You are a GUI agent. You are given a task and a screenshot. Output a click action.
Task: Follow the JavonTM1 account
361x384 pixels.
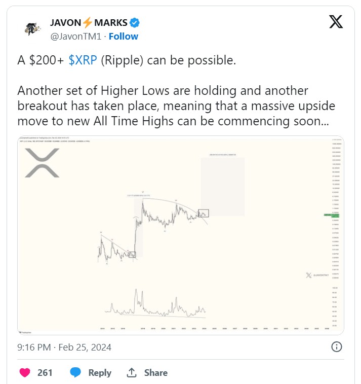pos(123,37)
